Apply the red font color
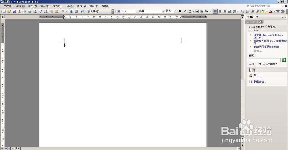 270,11
